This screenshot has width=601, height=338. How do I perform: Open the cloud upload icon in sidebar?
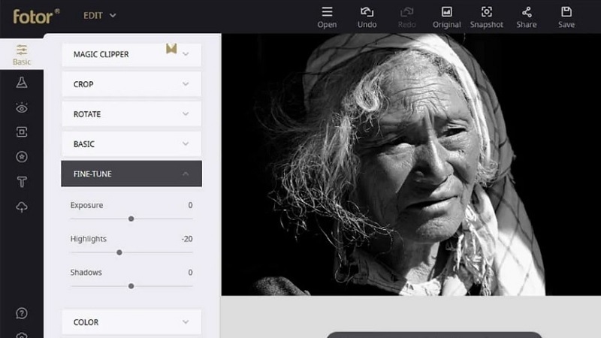[22, 207]
